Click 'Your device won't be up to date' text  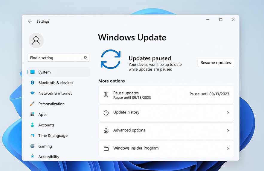coord(155,65)
